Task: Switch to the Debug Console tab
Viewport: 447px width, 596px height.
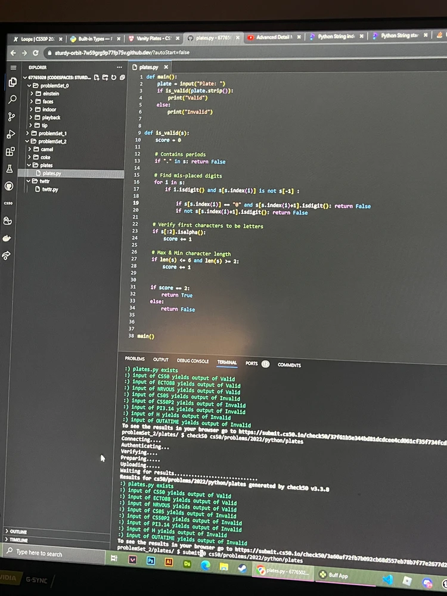Action: (x=193, y=361)
